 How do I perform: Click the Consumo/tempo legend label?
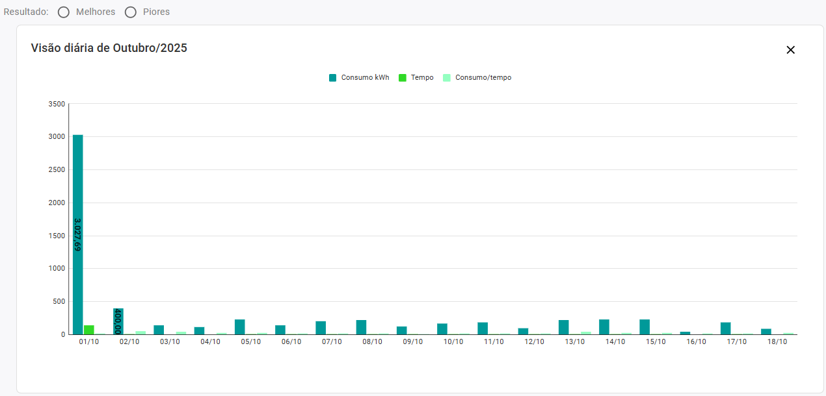[x=483, y=78]
